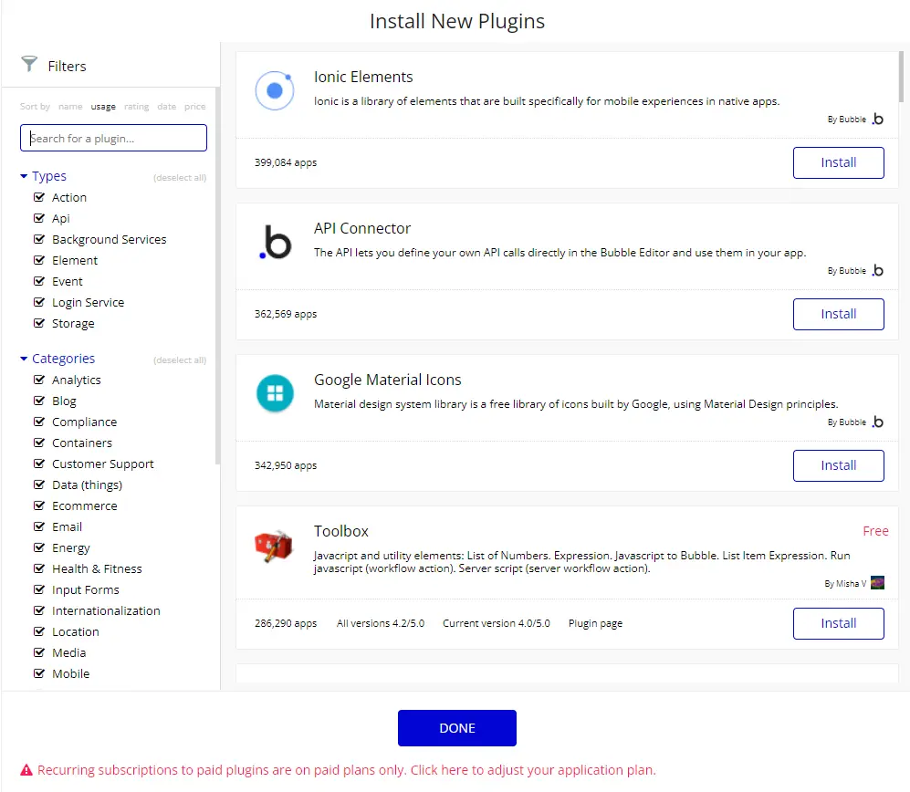Screen dimensions: 910x792
Task: Toggle the Compliance category checkbox
Action: click(x=39, y=422)
